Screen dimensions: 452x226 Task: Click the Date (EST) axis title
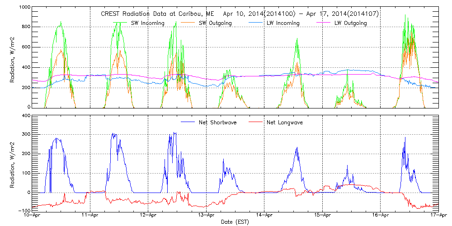coord(235,222)
